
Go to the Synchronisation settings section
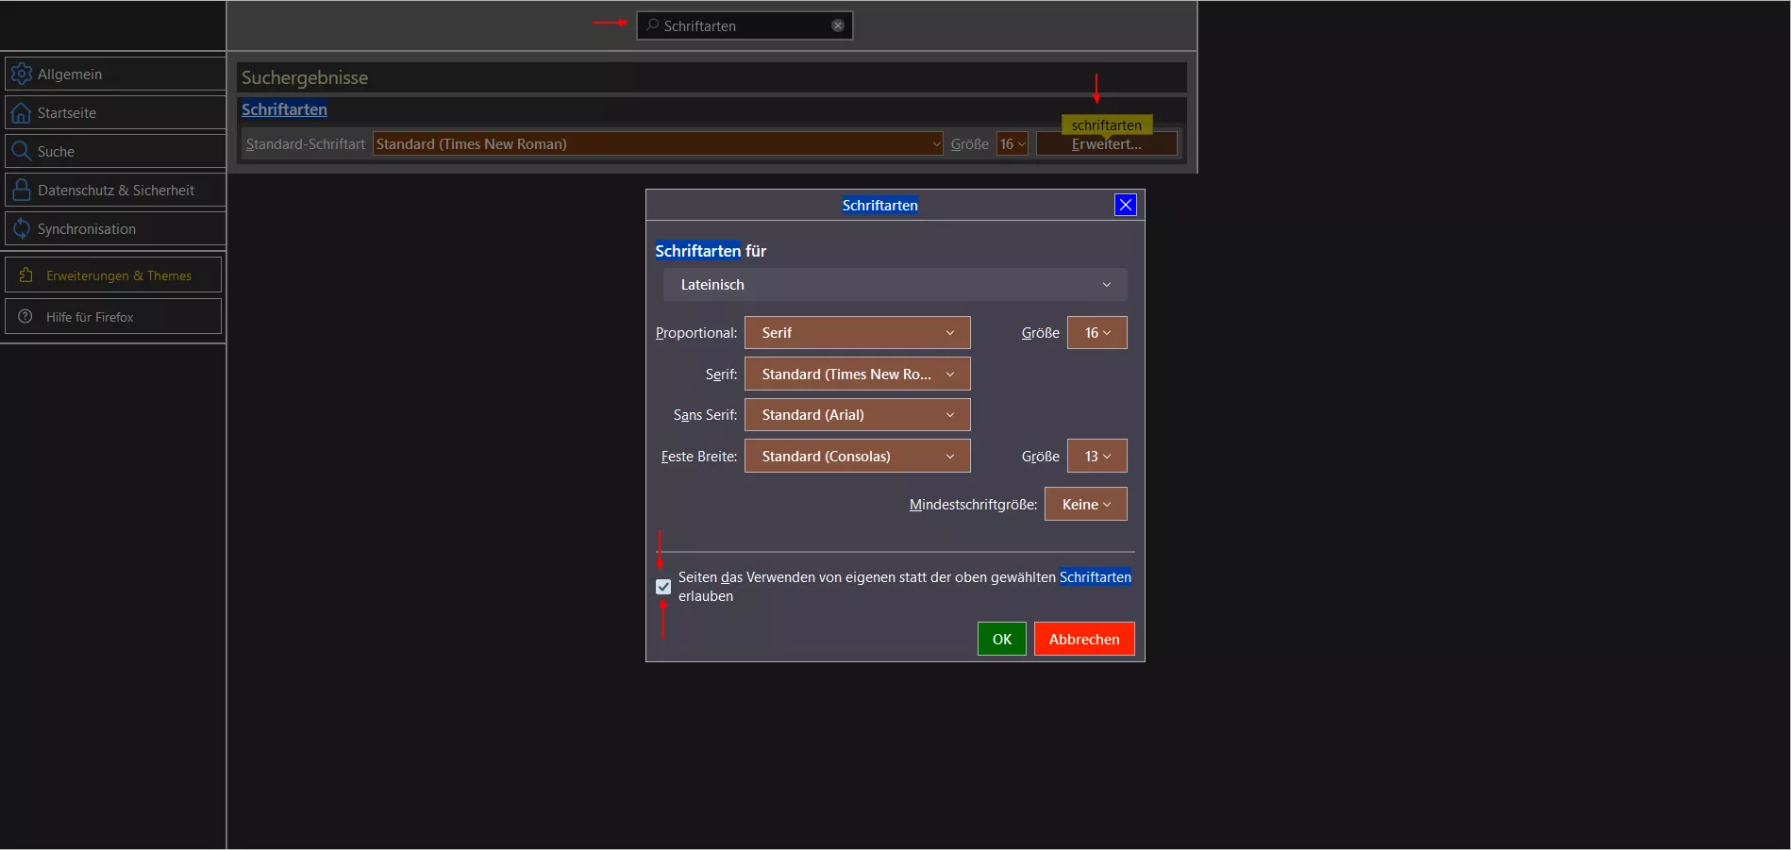point(87,229)
